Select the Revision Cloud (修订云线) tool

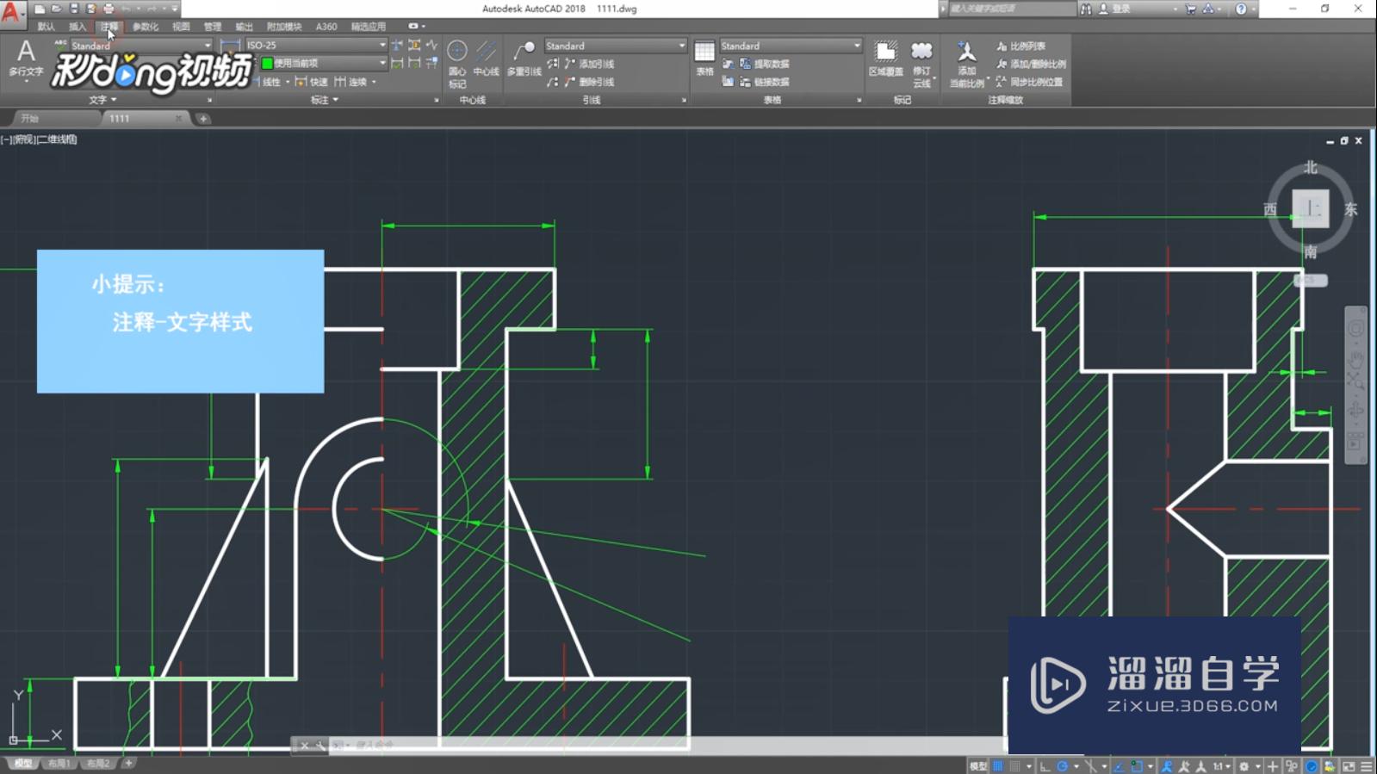pos(921,62)
